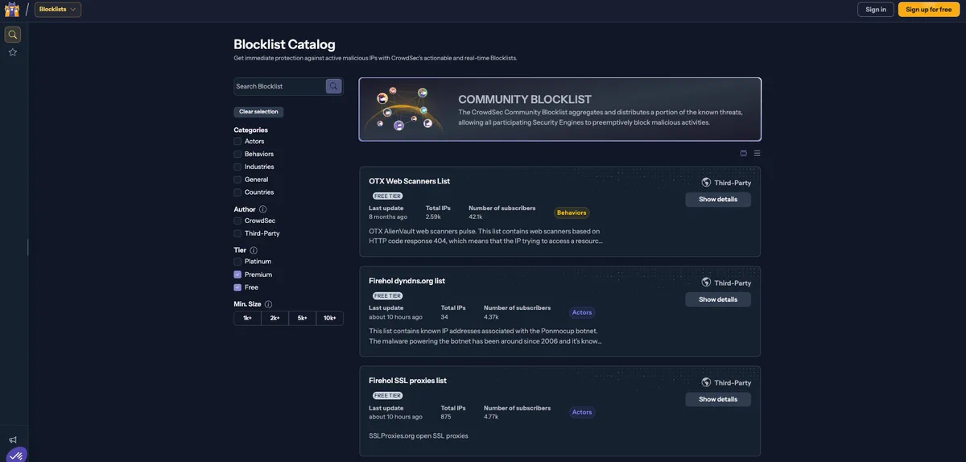
Task: Toggle the Behaviors category checkbox
Action: [237, 154]
